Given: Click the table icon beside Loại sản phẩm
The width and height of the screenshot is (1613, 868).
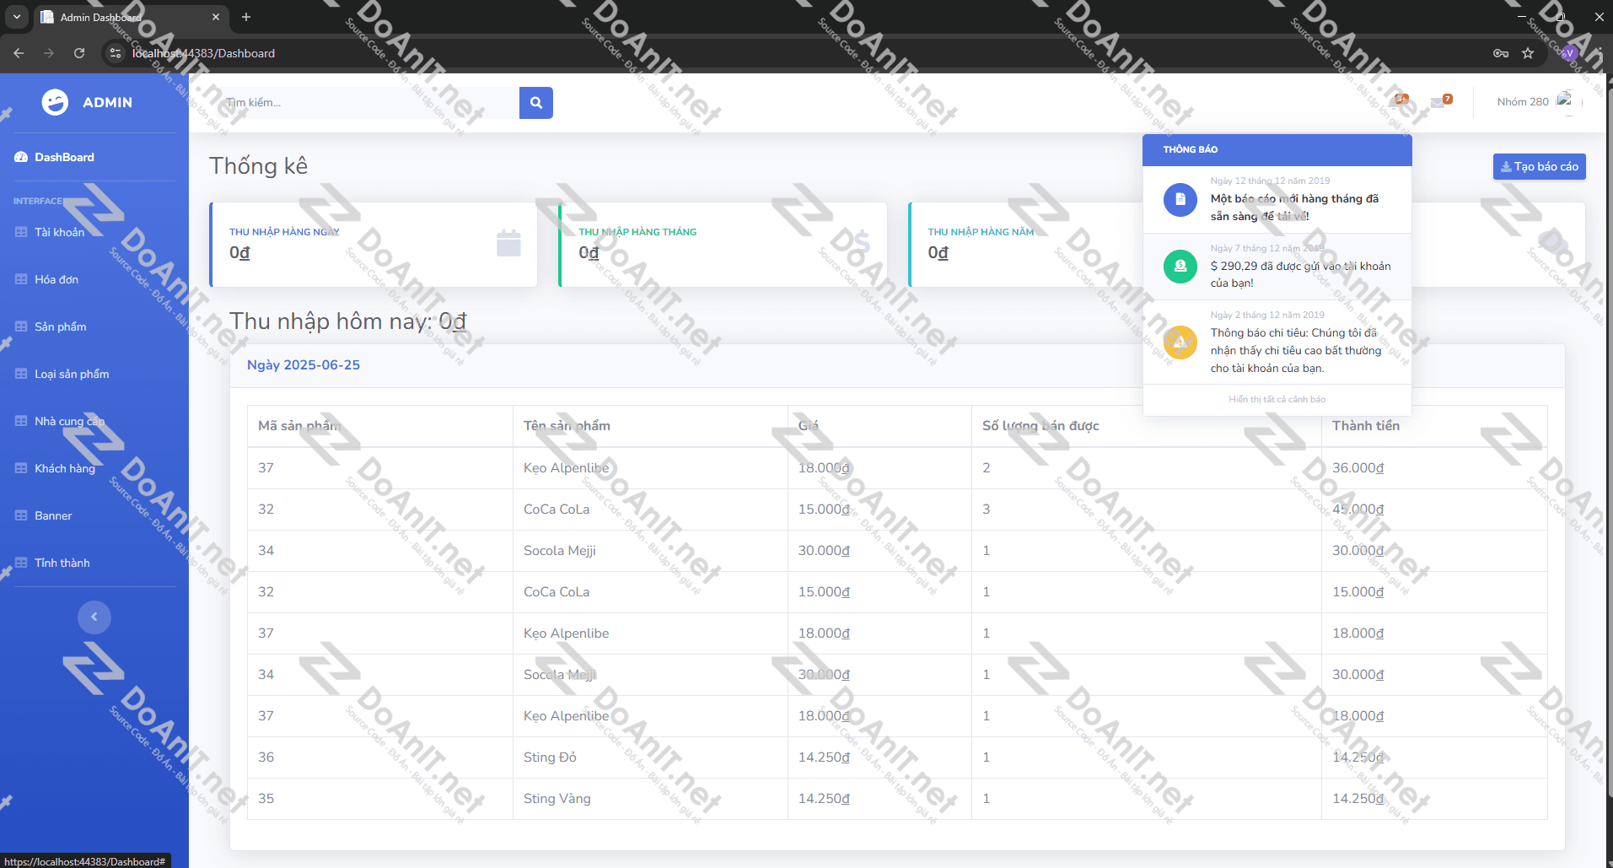Looking at the screenshot, I should [21, 374].
